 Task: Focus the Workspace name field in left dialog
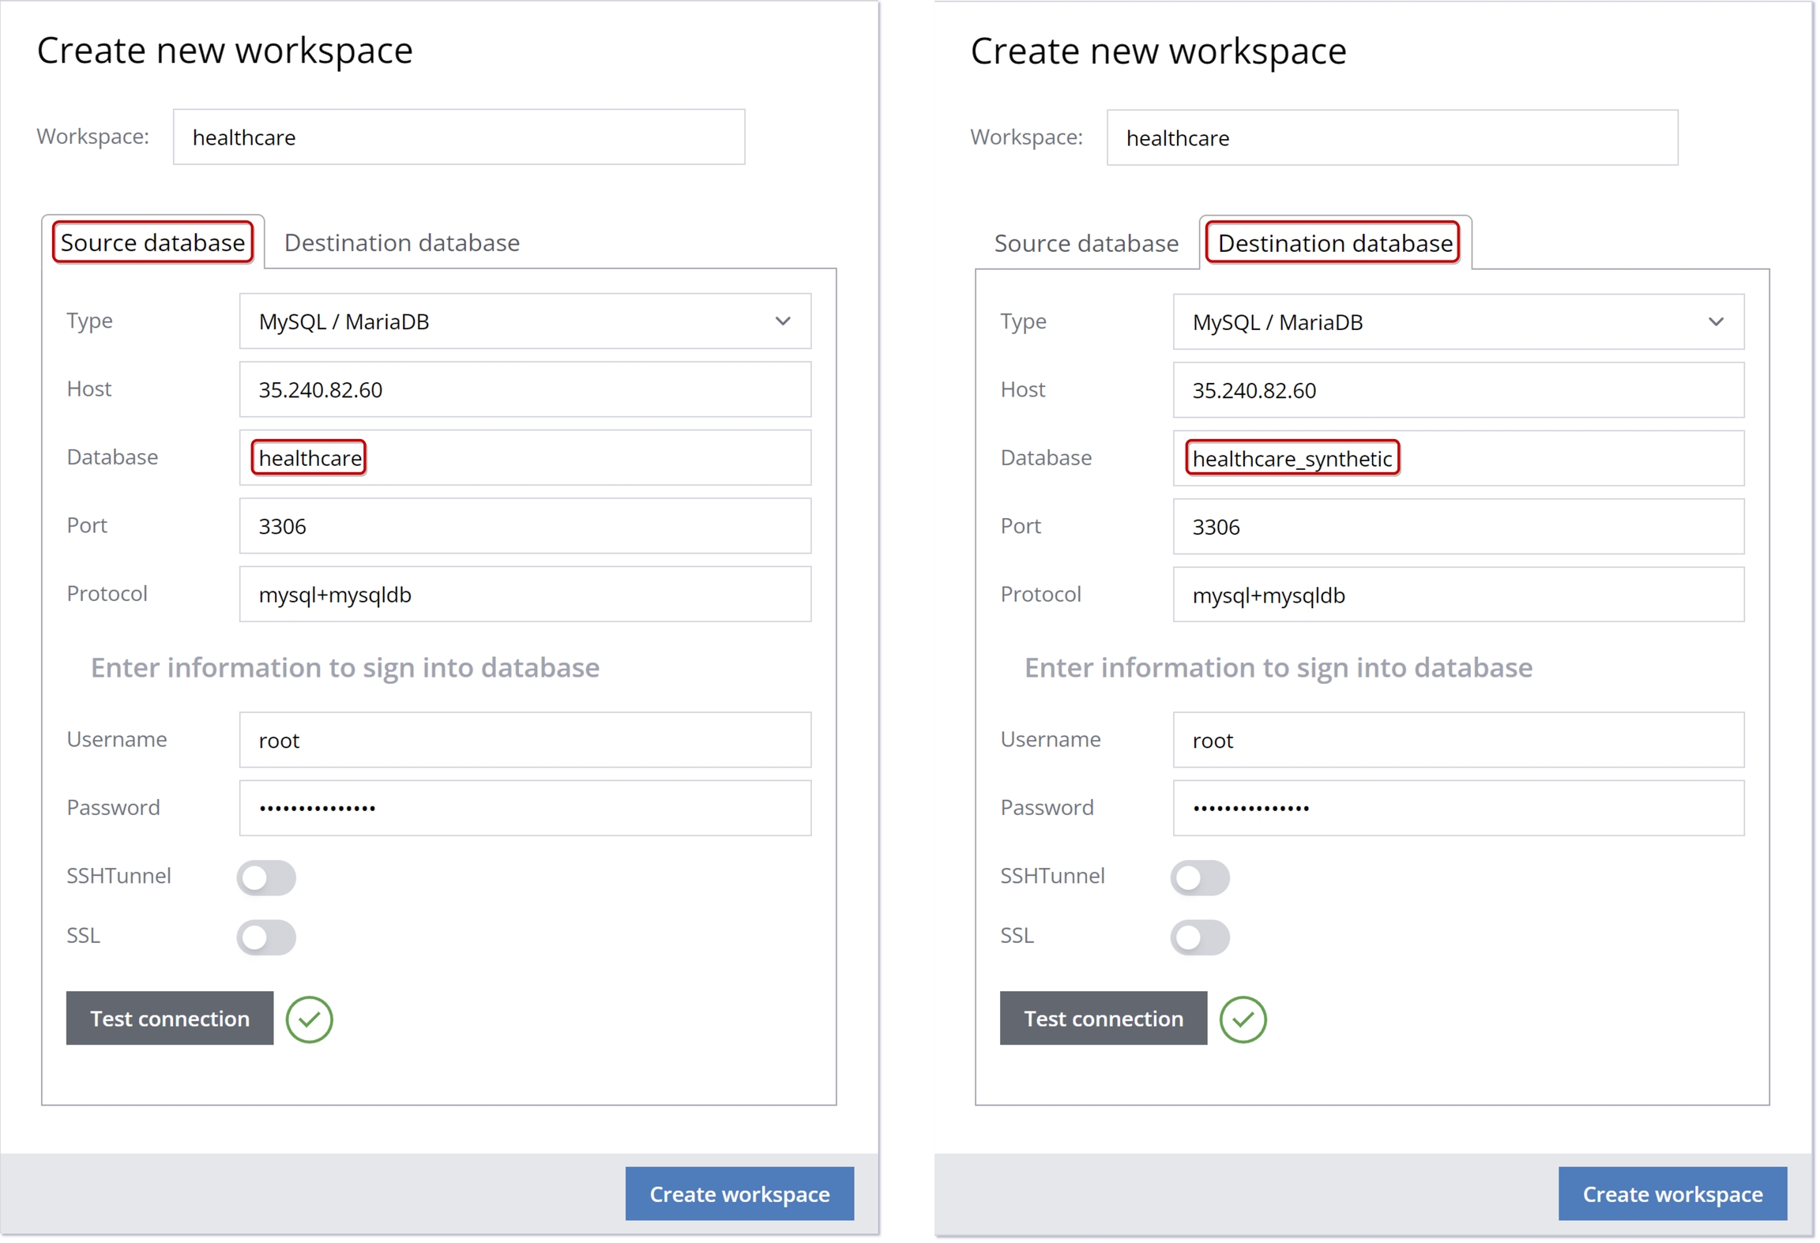[x=458, y=137]
